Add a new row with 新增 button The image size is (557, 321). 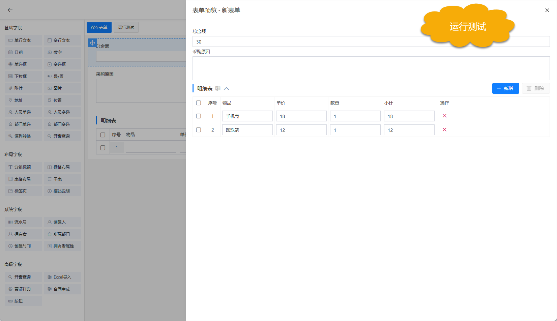[x=505, y=88]
